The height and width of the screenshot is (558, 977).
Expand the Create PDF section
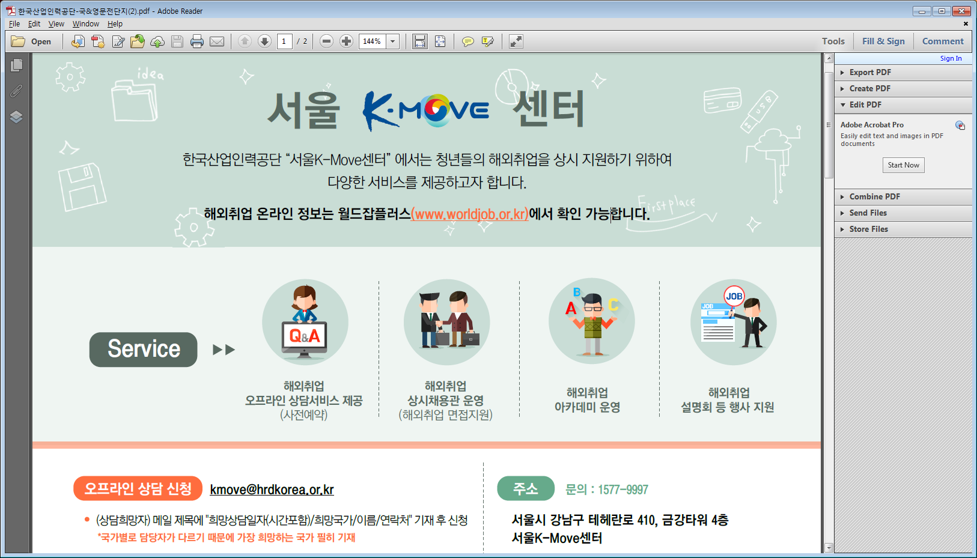903,88
